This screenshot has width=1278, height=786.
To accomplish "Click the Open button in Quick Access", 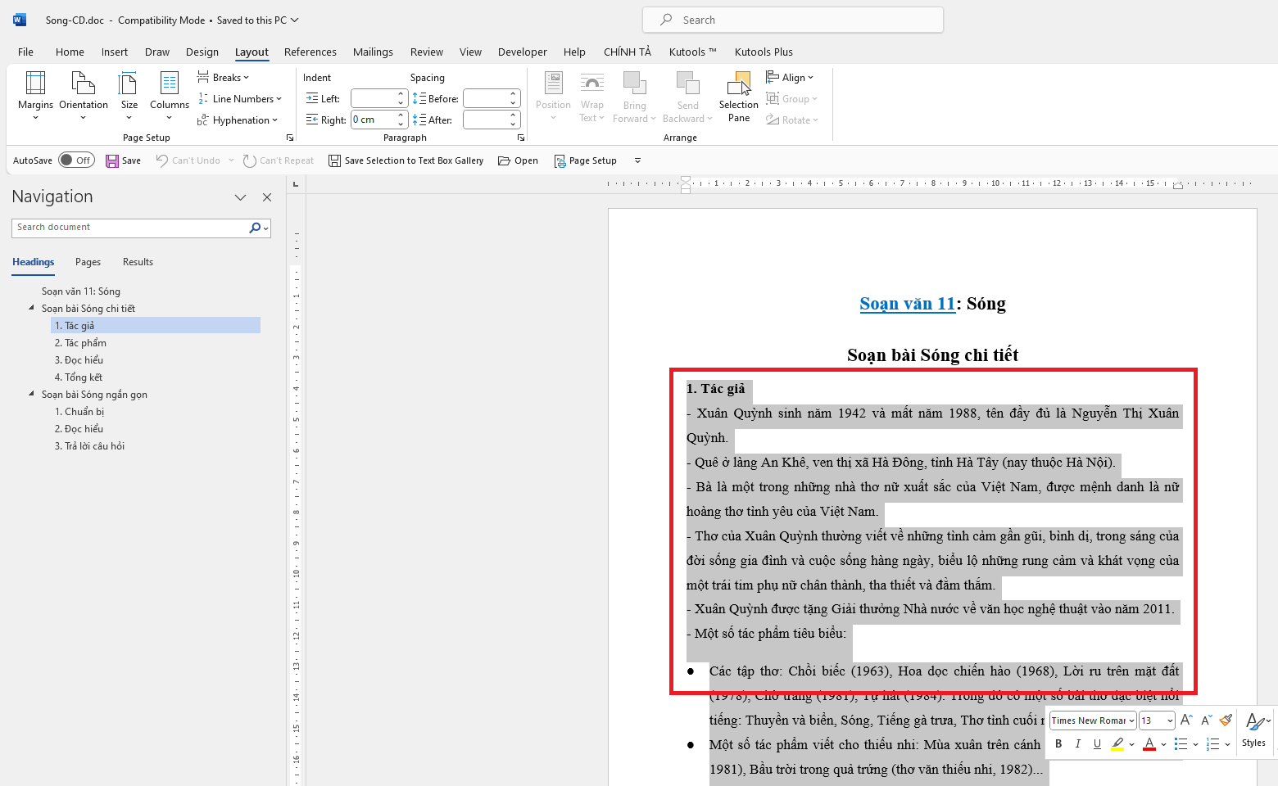I will tap(518, 160).
